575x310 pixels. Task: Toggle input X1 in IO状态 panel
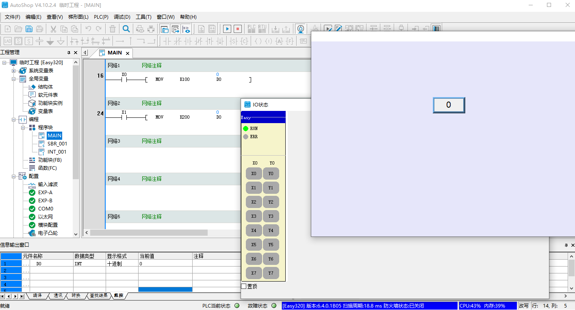click(254, 188)
